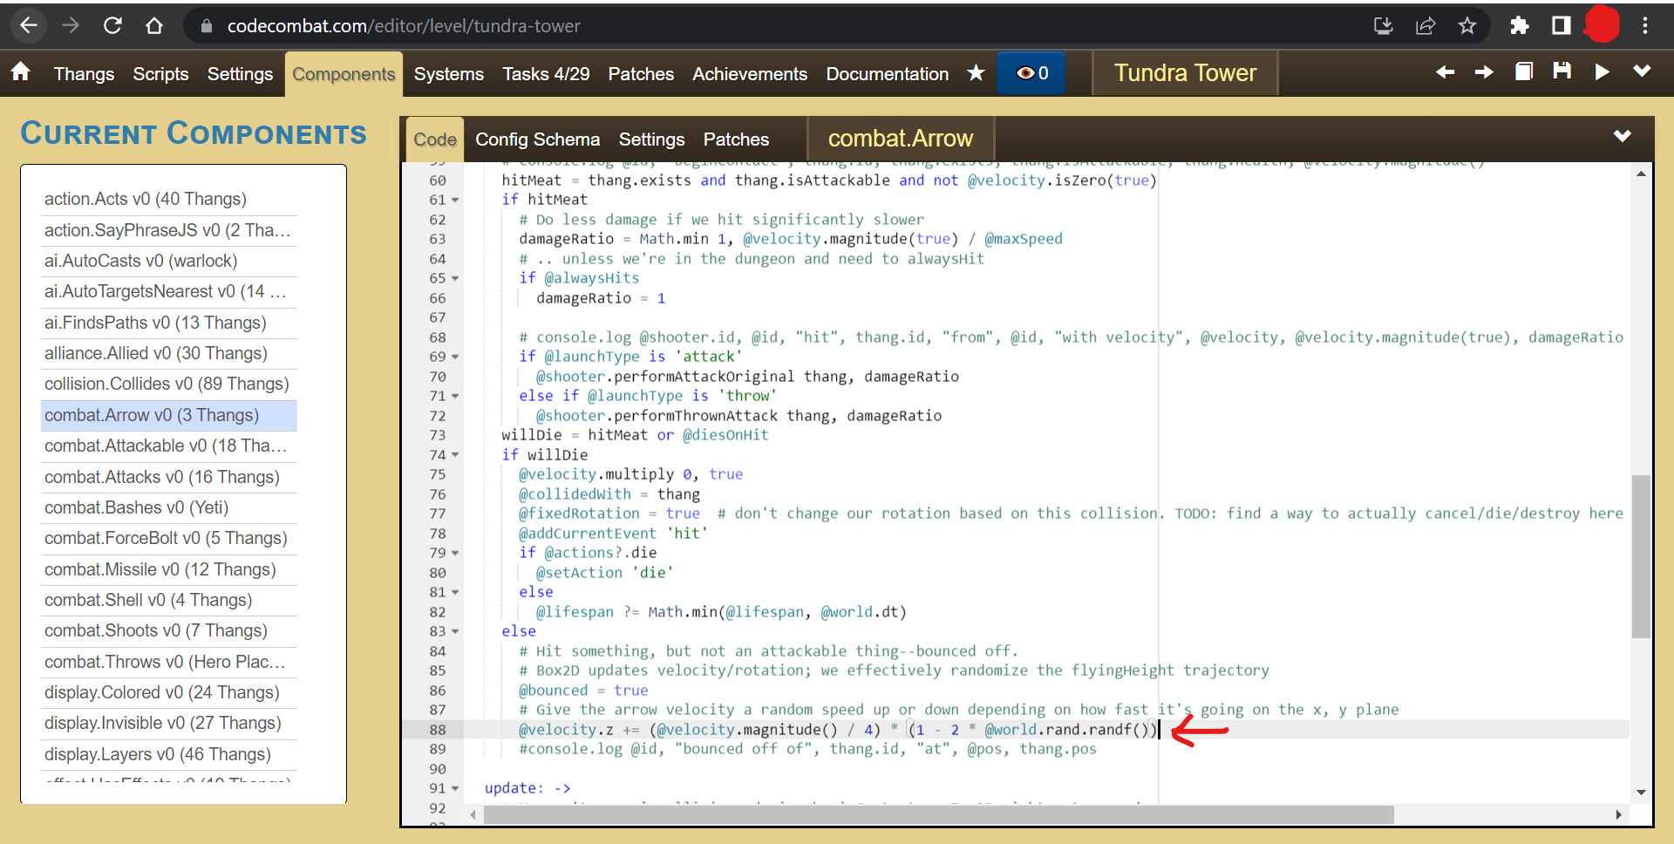Expand the level editor dropdown chevron
The image size is (1674, 844).
pos(1642,71)
